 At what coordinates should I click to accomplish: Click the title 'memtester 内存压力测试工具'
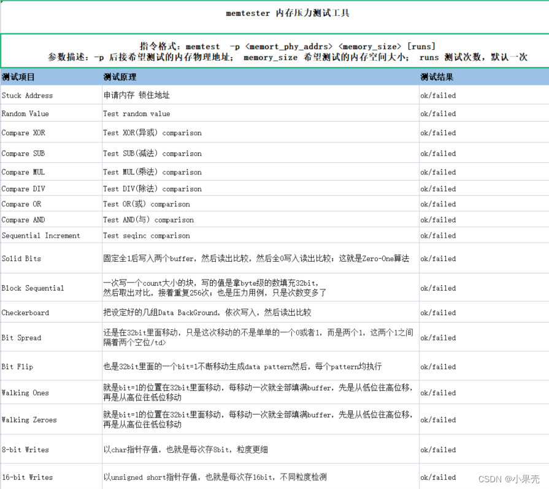click(x=288, y=14)
